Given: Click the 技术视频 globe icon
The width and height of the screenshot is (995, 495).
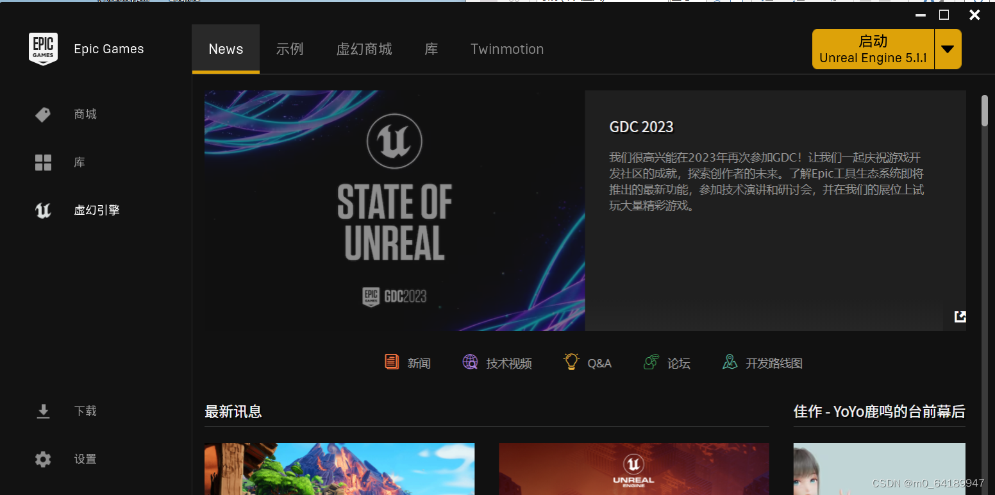Looking at the screenshot, I should 470,362.
